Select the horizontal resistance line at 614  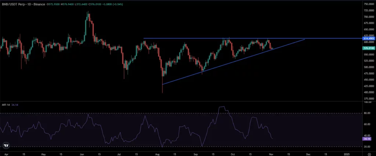coord(253,38)
